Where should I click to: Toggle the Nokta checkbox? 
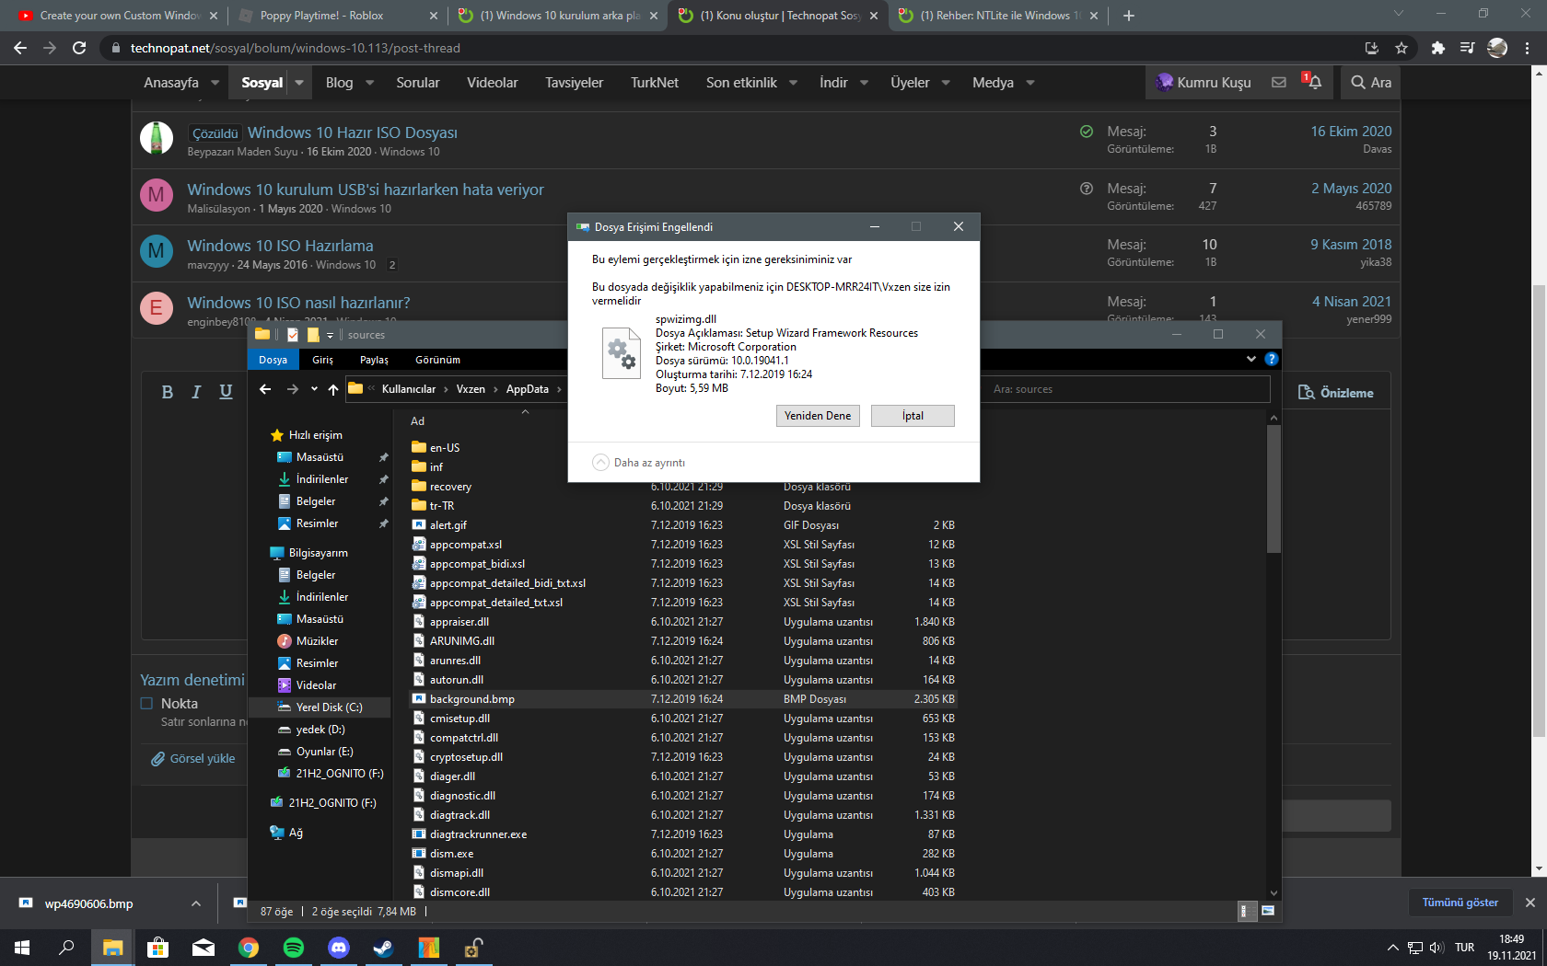pyautogui.click(x=146, y=704)
